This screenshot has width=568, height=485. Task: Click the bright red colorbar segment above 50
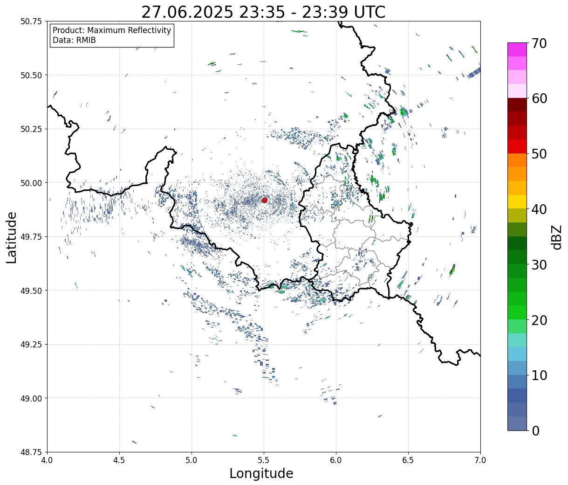(517, 146)
